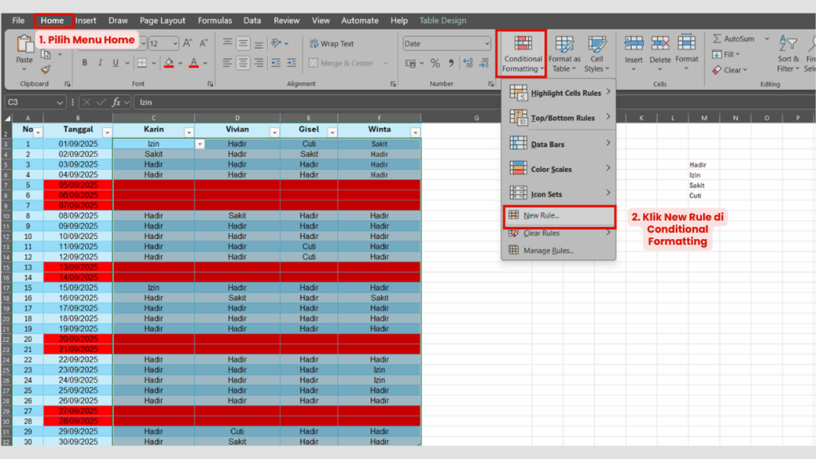Click the Insert Function fx icon

116,102
